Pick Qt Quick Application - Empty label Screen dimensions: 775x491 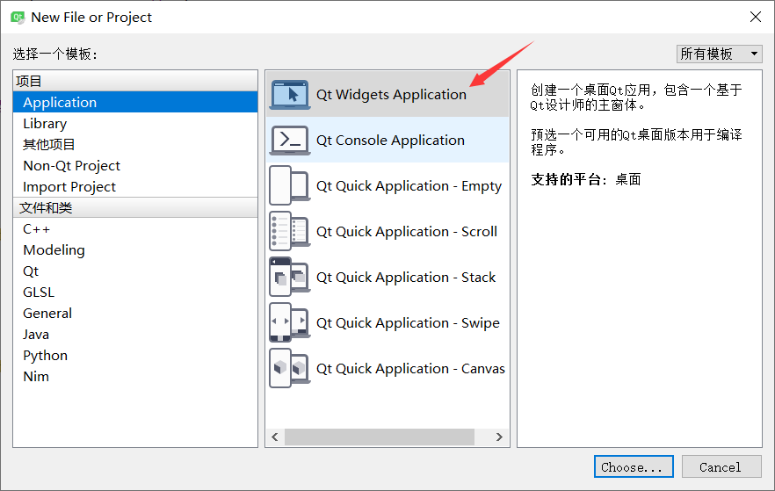409,185
